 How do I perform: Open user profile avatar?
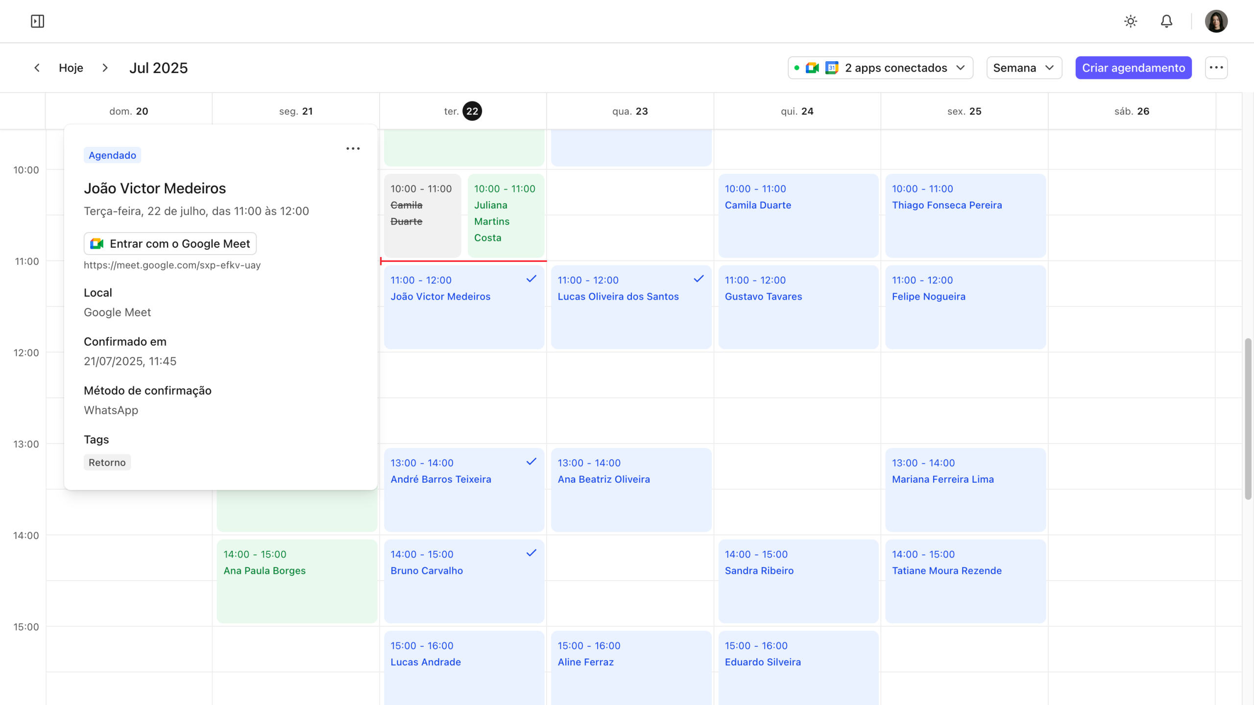1216,21
